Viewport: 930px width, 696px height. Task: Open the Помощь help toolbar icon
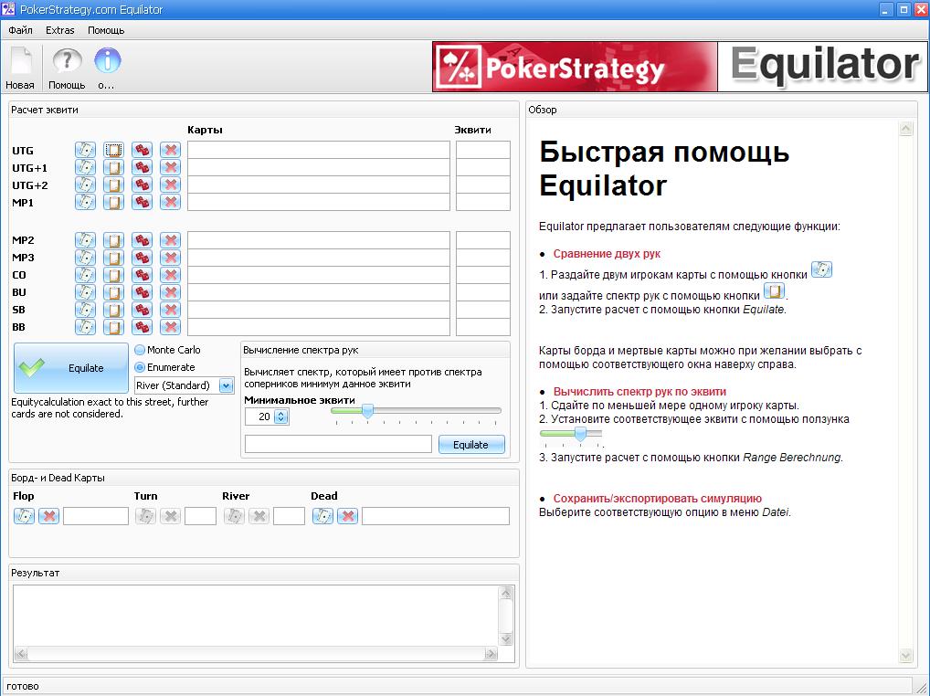click(67, 69)
